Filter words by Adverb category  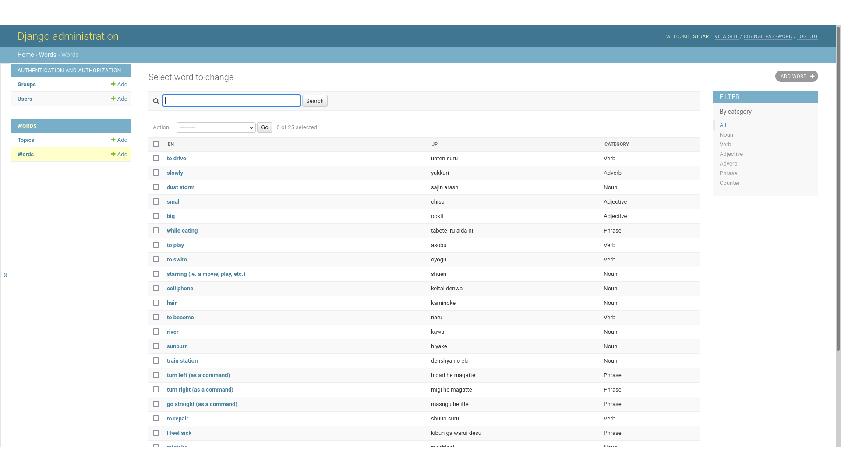(x=728, y=163)
